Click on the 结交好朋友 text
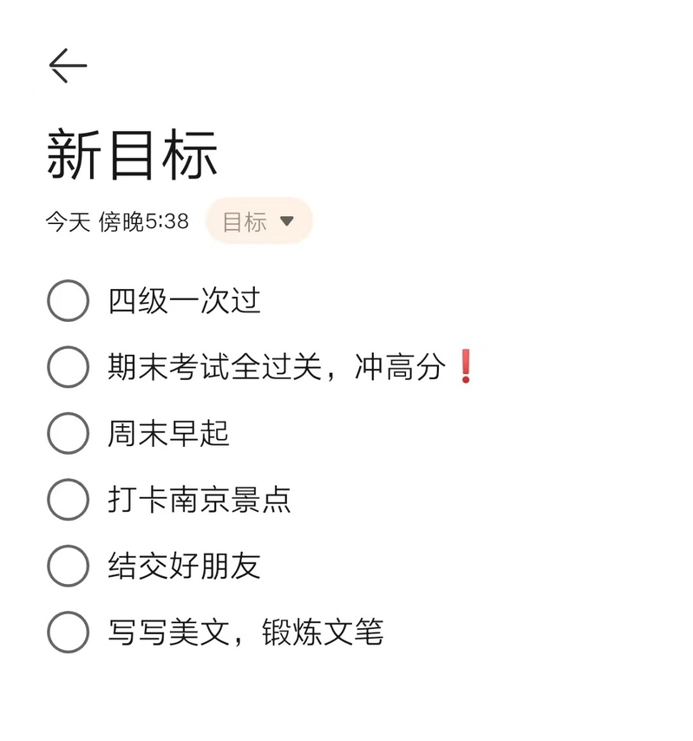 (x=184, y=566)
